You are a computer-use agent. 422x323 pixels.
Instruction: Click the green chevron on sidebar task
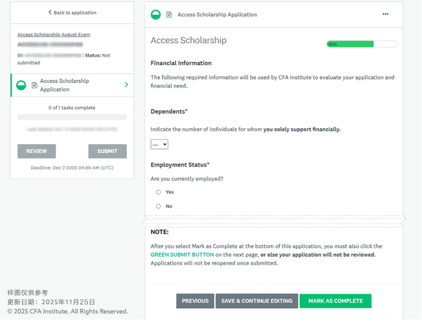126,85
